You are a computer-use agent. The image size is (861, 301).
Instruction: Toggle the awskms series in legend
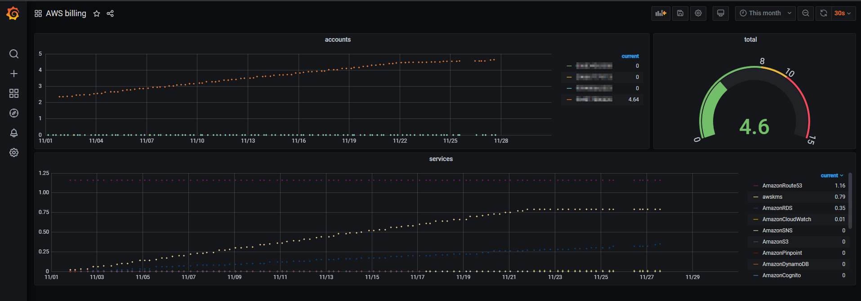pyautogui.click(x=772, y=197)
